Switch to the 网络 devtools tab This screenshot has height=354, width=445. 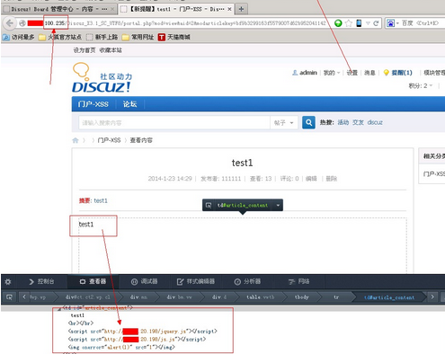click(298, 281)
